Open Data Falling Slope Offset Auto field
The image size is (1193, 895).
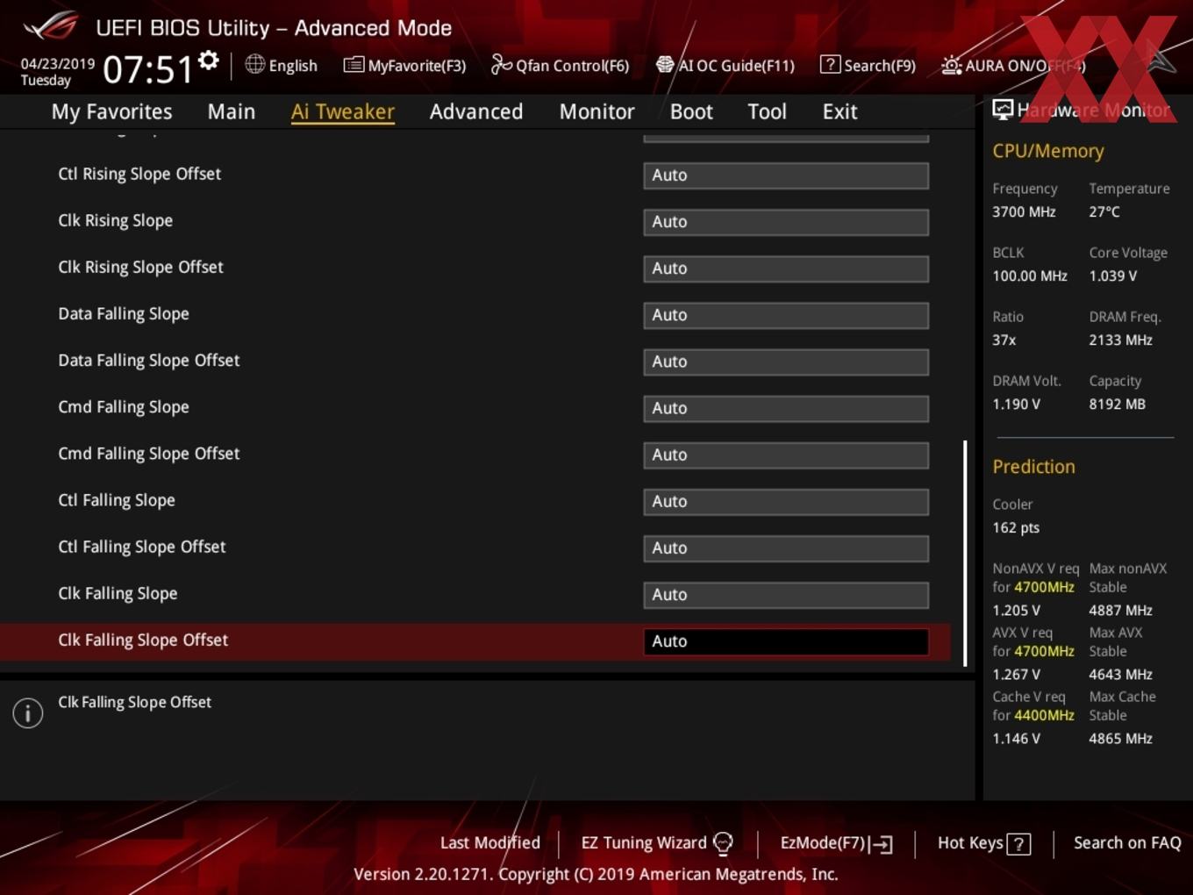tap(786, 362)
